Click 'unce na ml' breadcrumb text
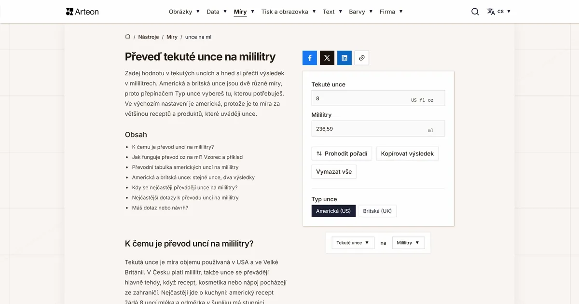 198,37
